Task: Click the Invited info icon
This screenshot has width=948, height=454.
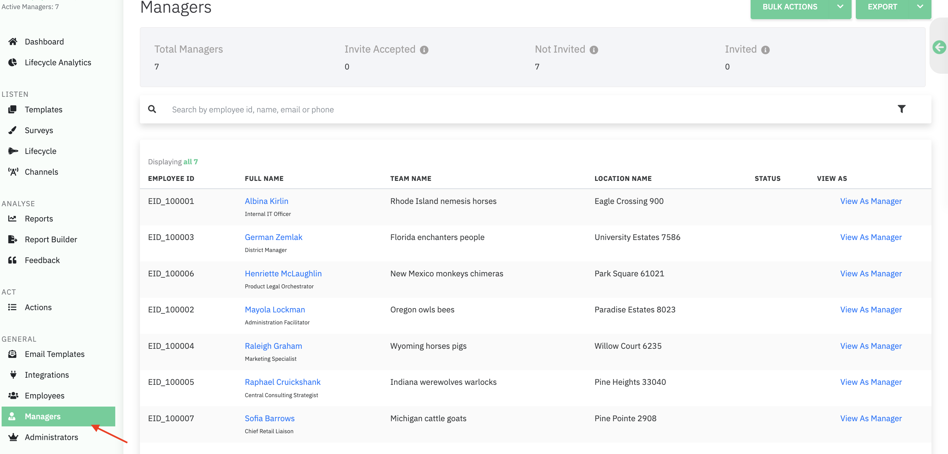Action: [765, 50]
